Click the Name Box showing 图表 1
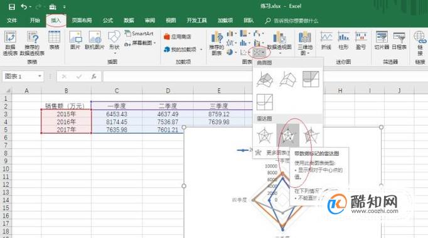Image resolution: width=428 pixels, height=238 pixels. (x=19, y=76)
